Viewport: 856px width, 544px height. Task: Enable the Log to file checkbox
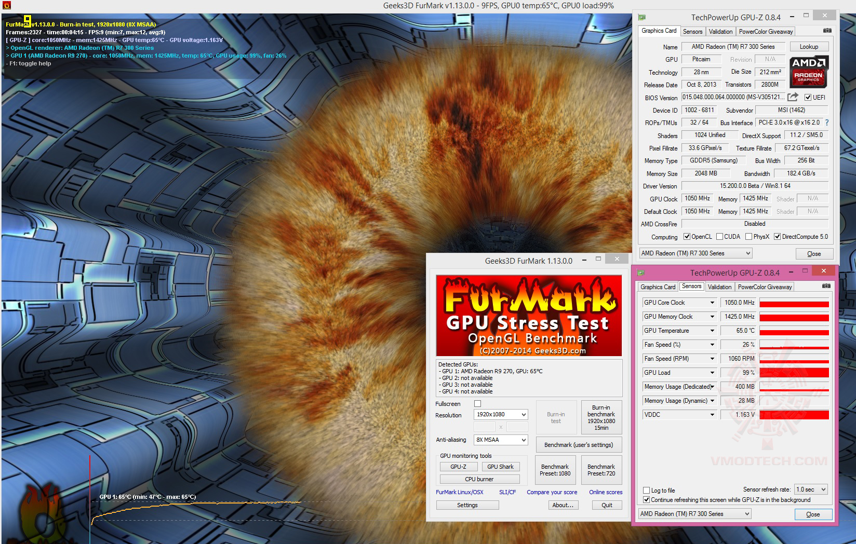pos(646,490)
